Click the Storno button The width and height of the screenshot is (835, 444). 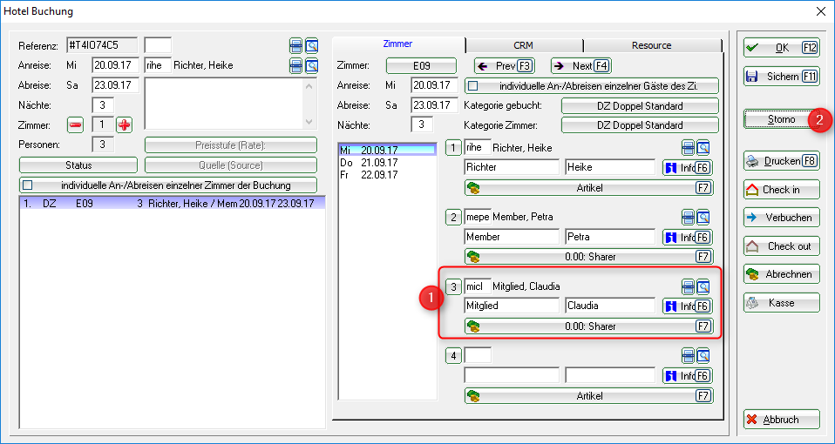point(781,119)
